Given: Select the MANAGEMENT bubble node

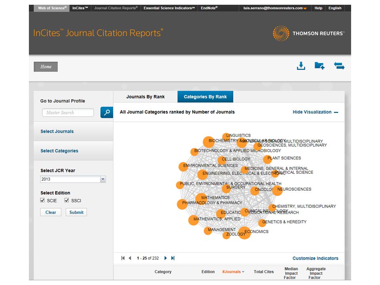Looking at the screenshot, I should point(208,231).
